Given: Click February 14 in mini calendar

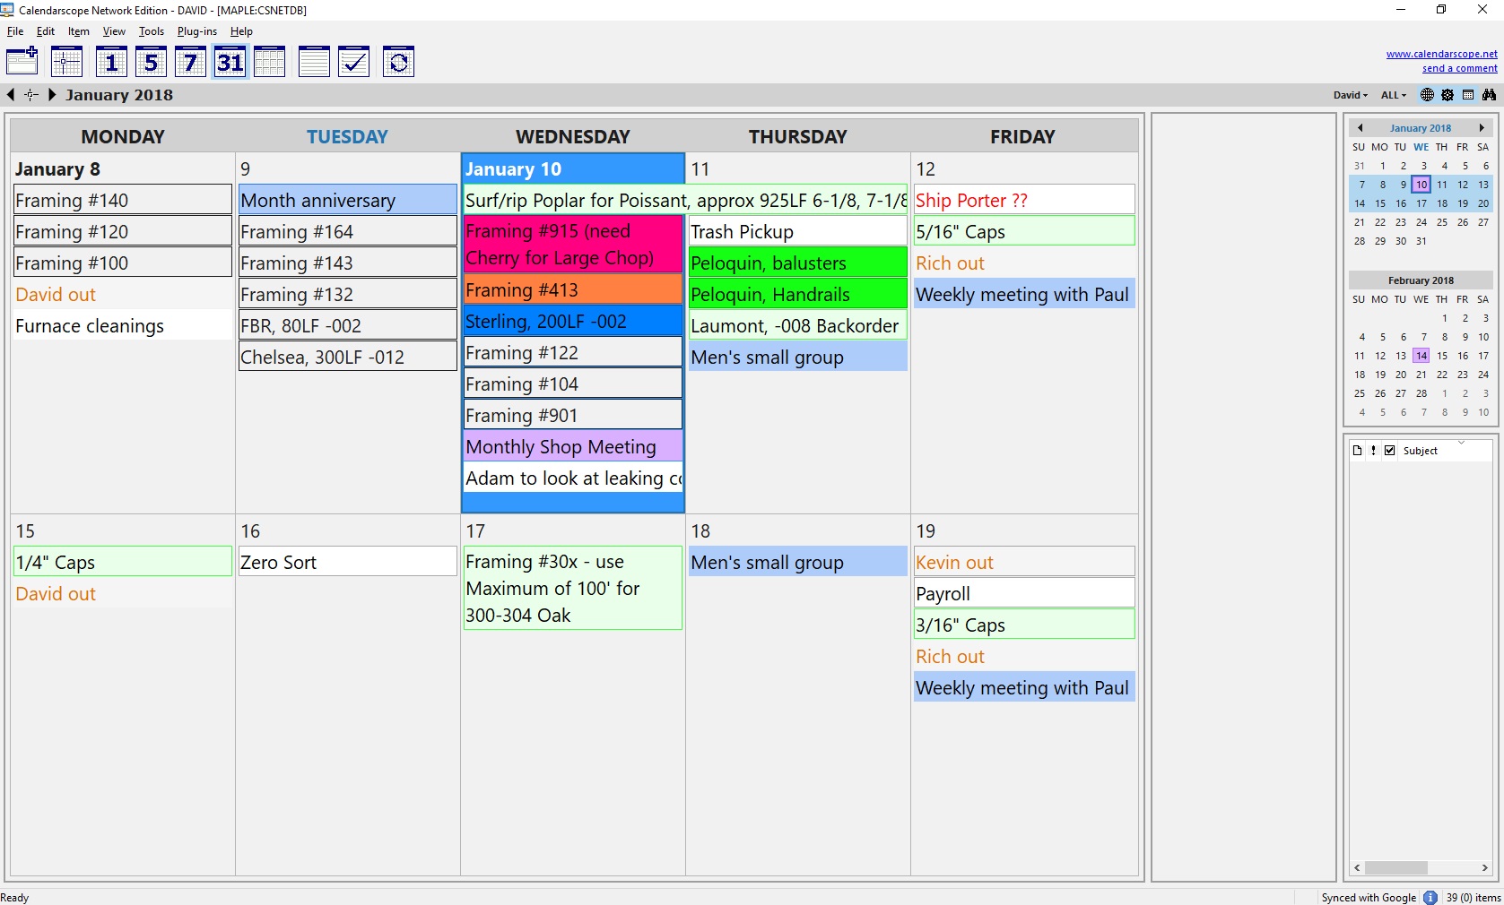Looking at the screenshot, I should [1421, 356].
